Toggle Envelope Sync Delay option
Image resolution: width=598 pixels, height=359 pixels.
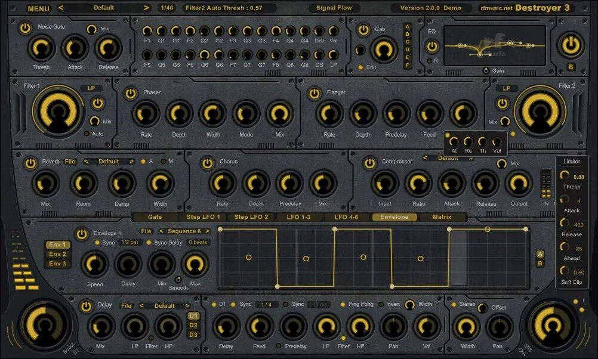(149, 242)
